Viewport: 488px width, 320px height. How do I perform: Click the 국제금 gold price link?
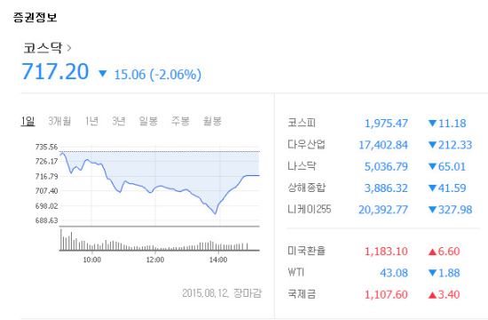click(302, 294)
